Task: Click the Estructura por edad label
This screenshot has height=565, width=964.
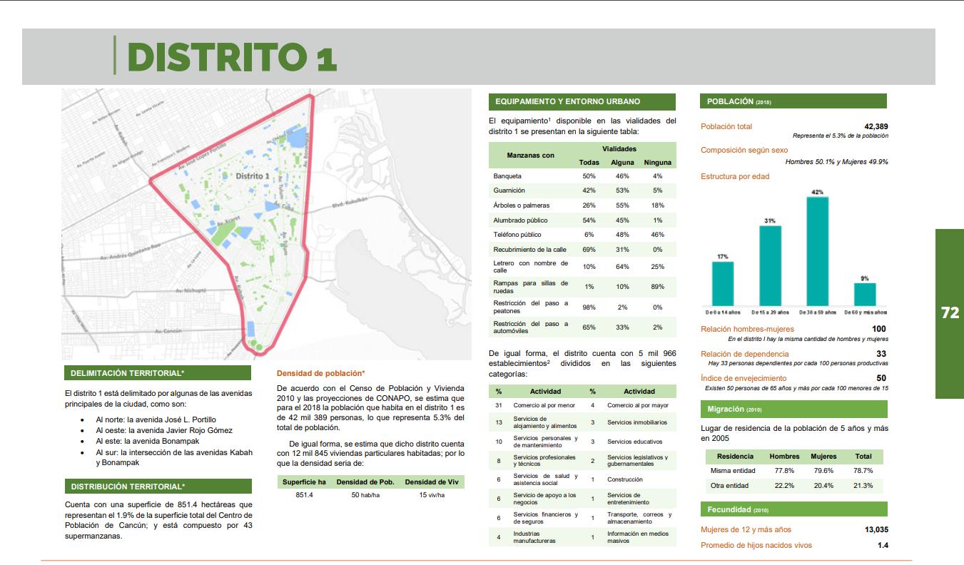Action: 735,176
